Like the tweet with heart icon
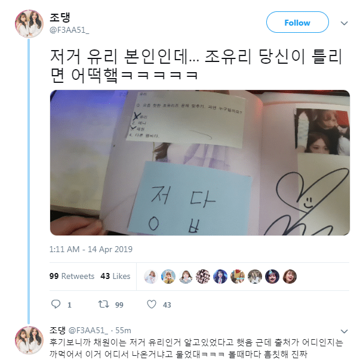This screenshot has height=363, width=360. [x=152, y=304]
